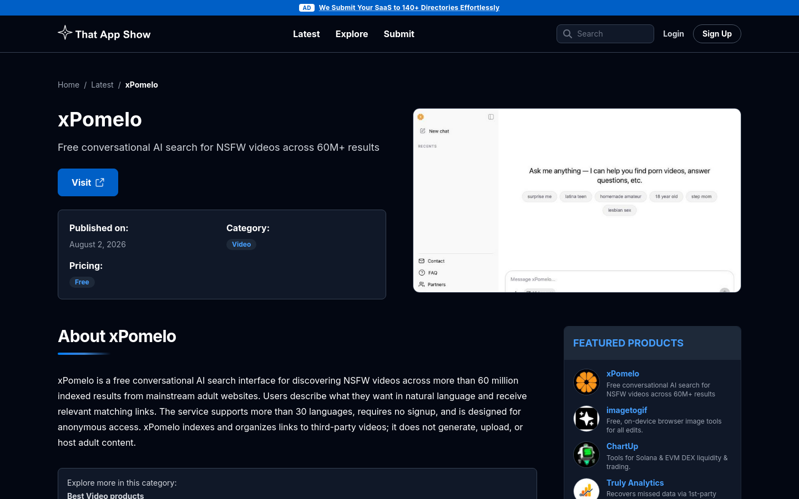Open imagetogif featured product link
The height and width of the screenshot is (499, 799).
(x=627, y=410)
